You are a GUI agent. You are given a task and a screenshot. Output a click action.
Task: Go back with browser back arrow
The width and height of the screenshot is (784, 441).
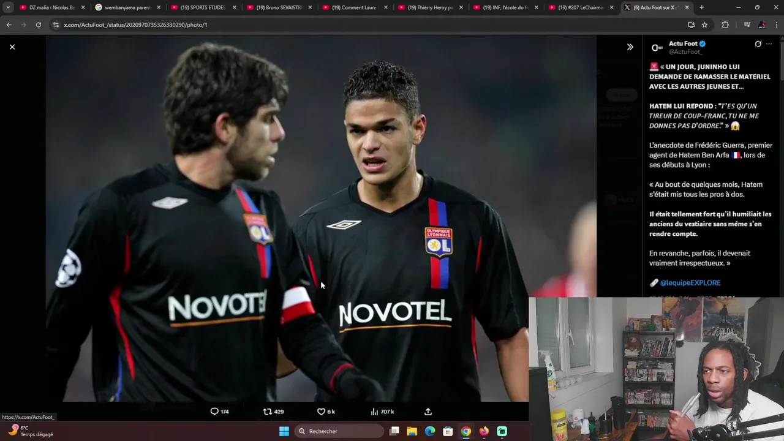9,24
